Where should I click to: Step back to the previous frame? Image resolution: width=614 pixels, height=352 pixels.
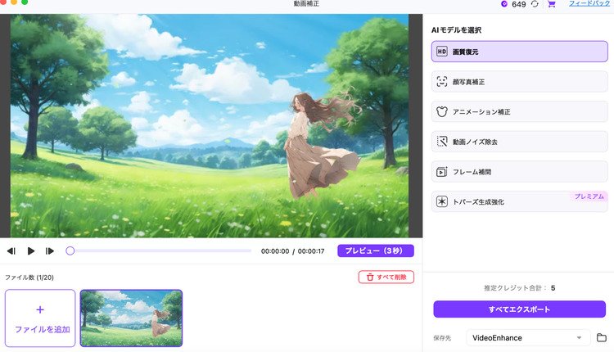tap(11, 251)
